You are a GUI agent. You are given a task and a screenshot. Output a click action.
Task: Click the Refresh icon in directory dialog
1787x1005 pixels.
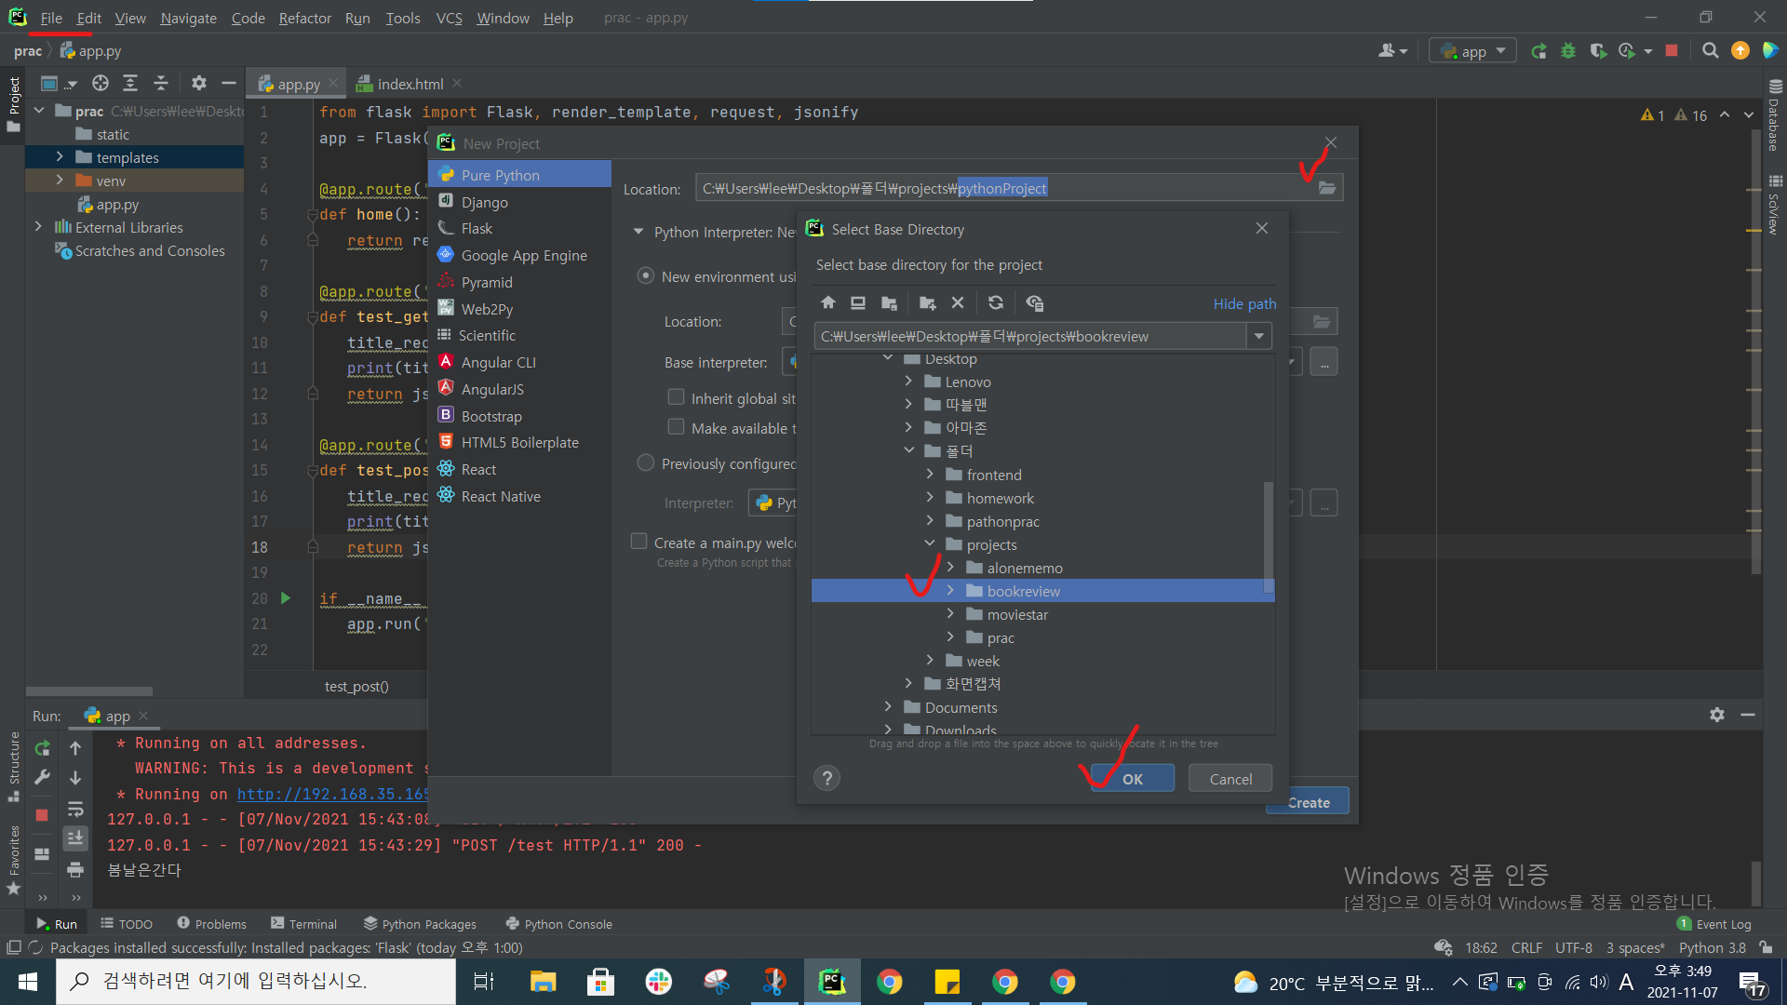[x=996, y=303]
